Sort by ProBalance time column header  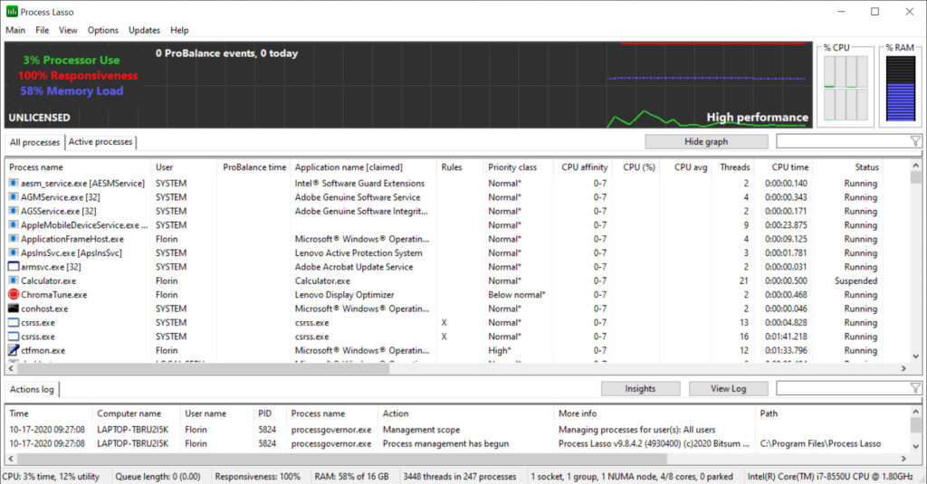pyautogui.click(x=253, y=167)
